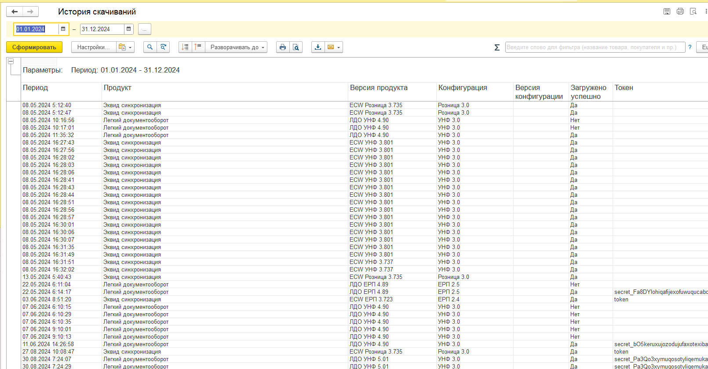Open print preview from report toolbar
Viewport: 708px width, 369px height.
(x=296, y=47)
